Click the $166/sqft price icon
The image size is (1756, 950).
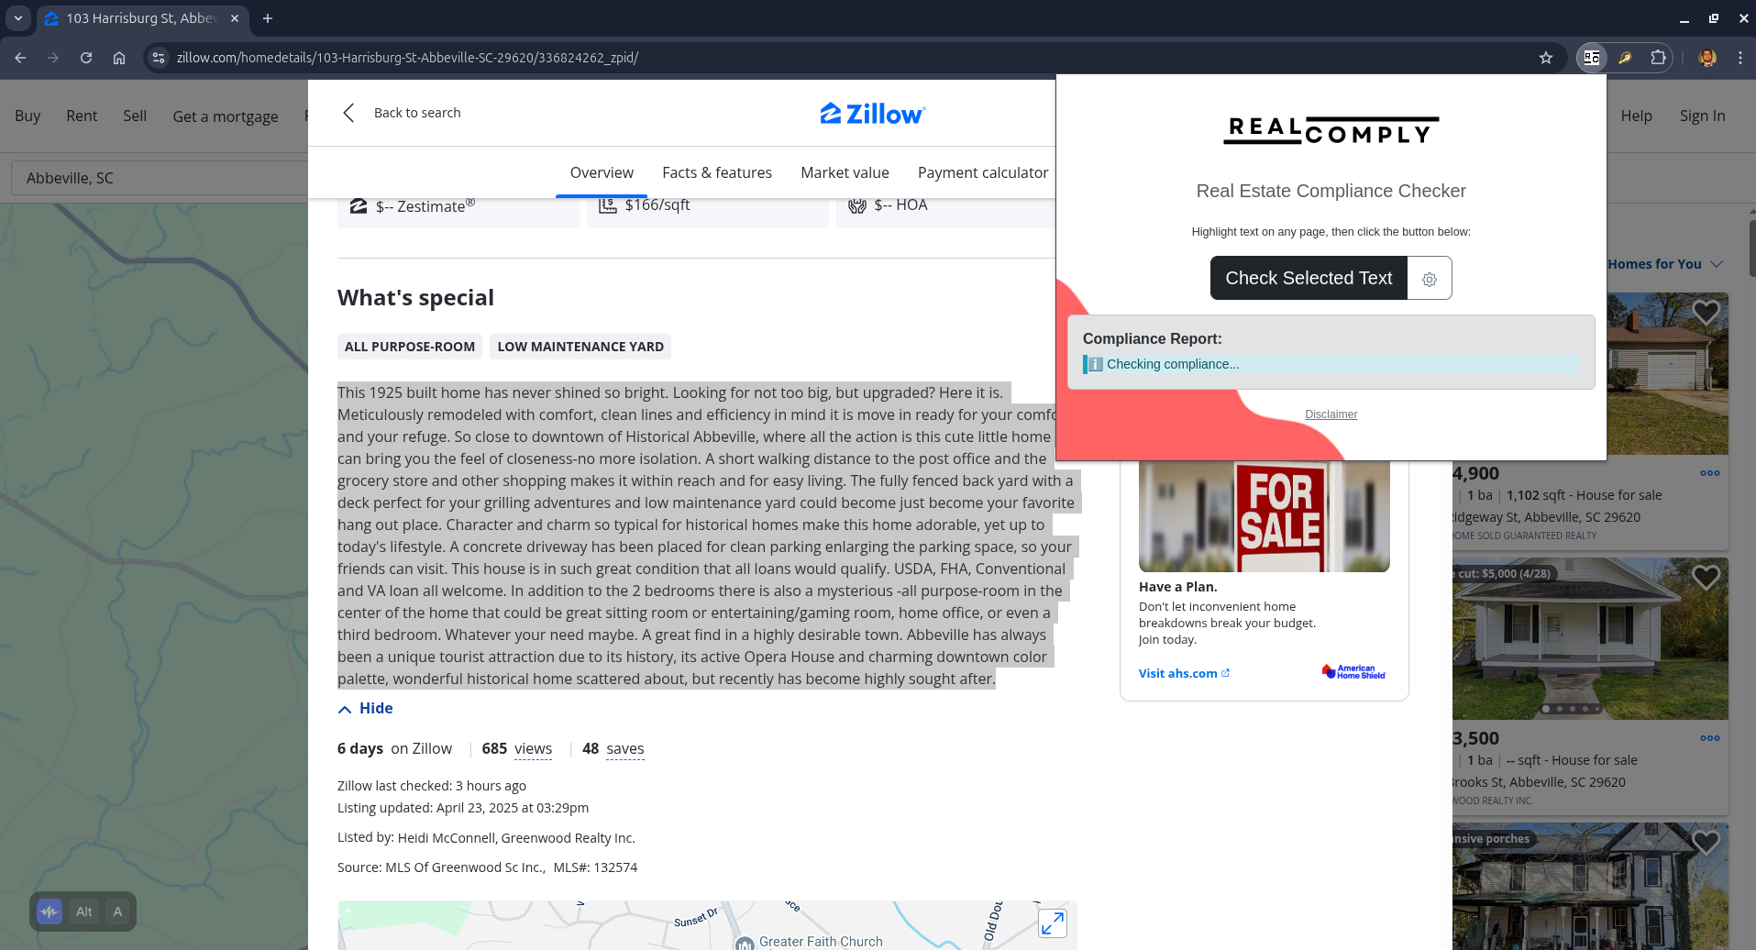(x=607, y=205)
